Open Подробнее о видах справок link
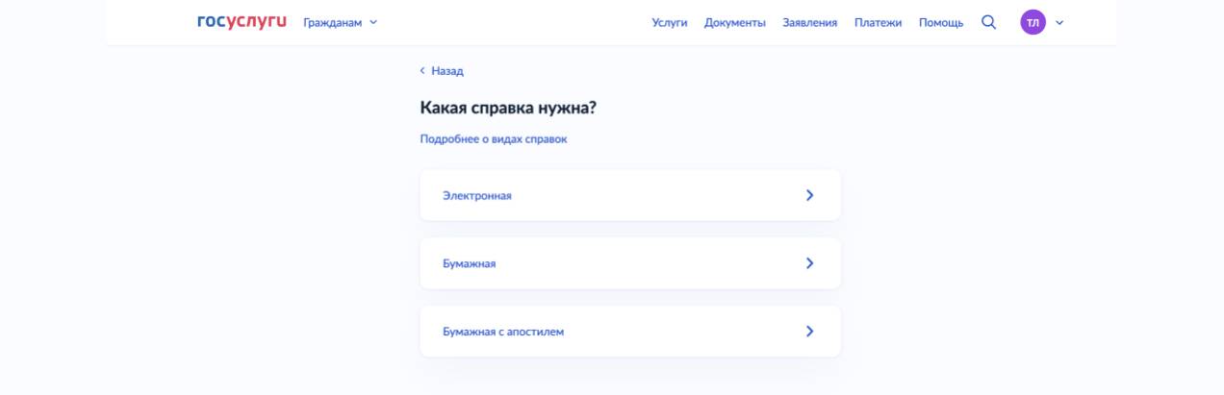Image resolution: width=1224 pixels, height=395 pixels. click(x=494, y=139)
